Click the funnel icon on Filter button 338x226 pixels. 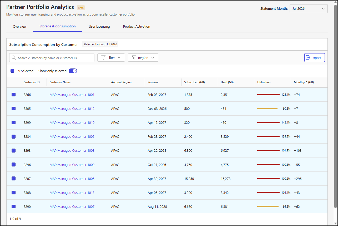tap(103, 58)
